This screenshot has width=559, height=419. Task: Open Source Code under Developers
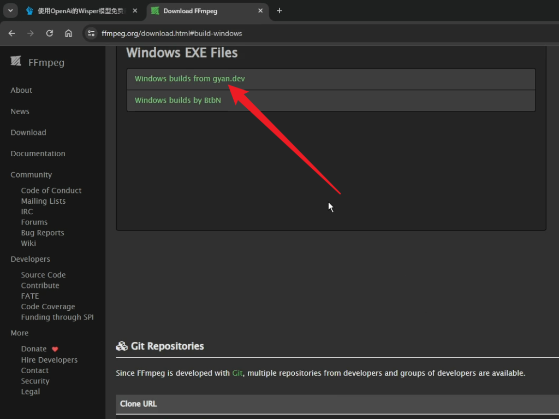[x=43, y=275]
